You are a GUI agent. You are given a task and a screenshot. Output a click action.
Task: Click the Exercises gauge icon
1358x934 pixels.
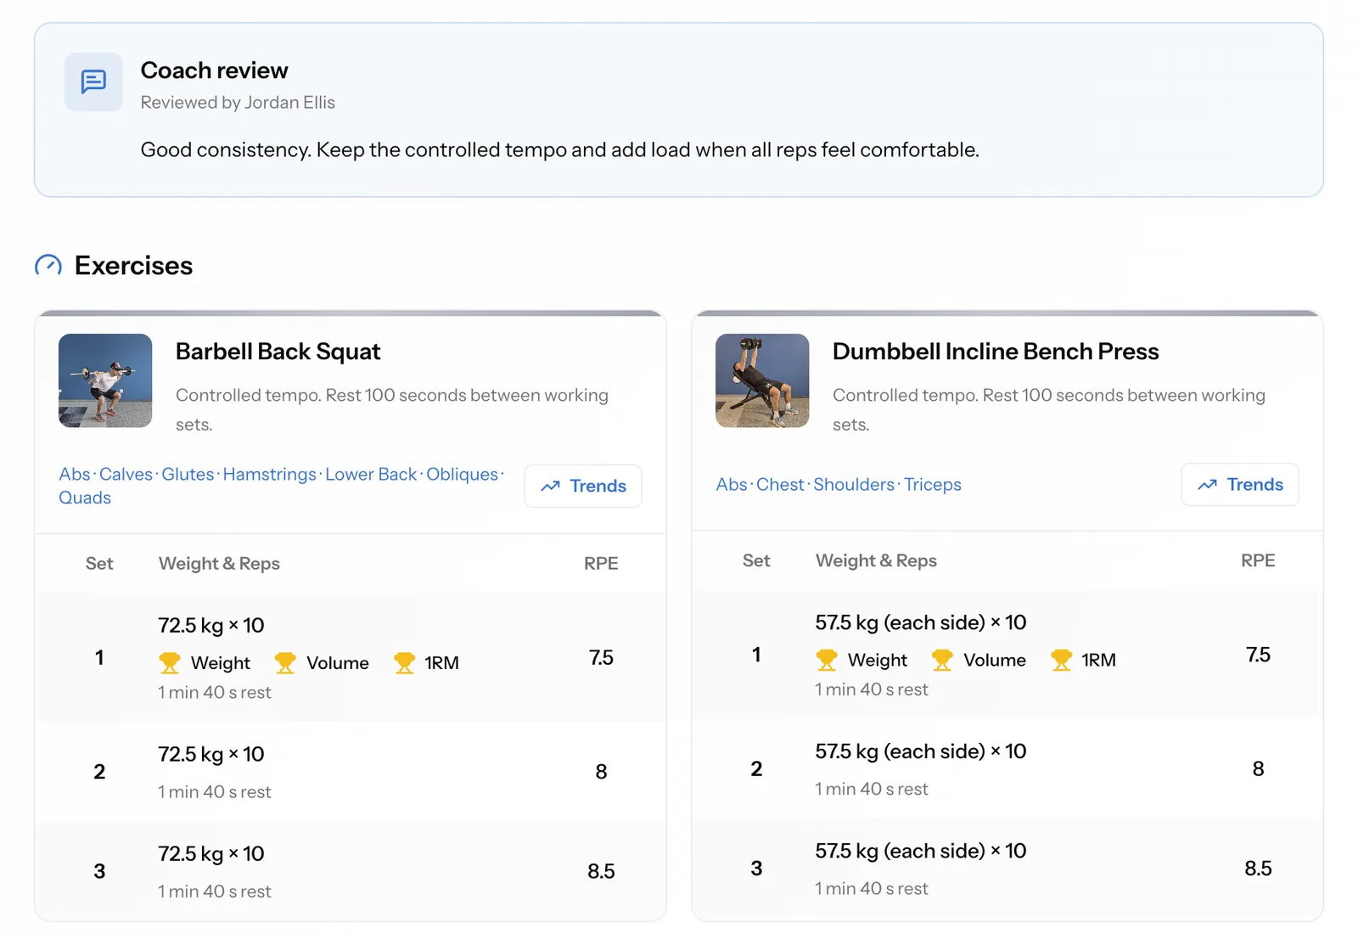(x=48, y=266)
